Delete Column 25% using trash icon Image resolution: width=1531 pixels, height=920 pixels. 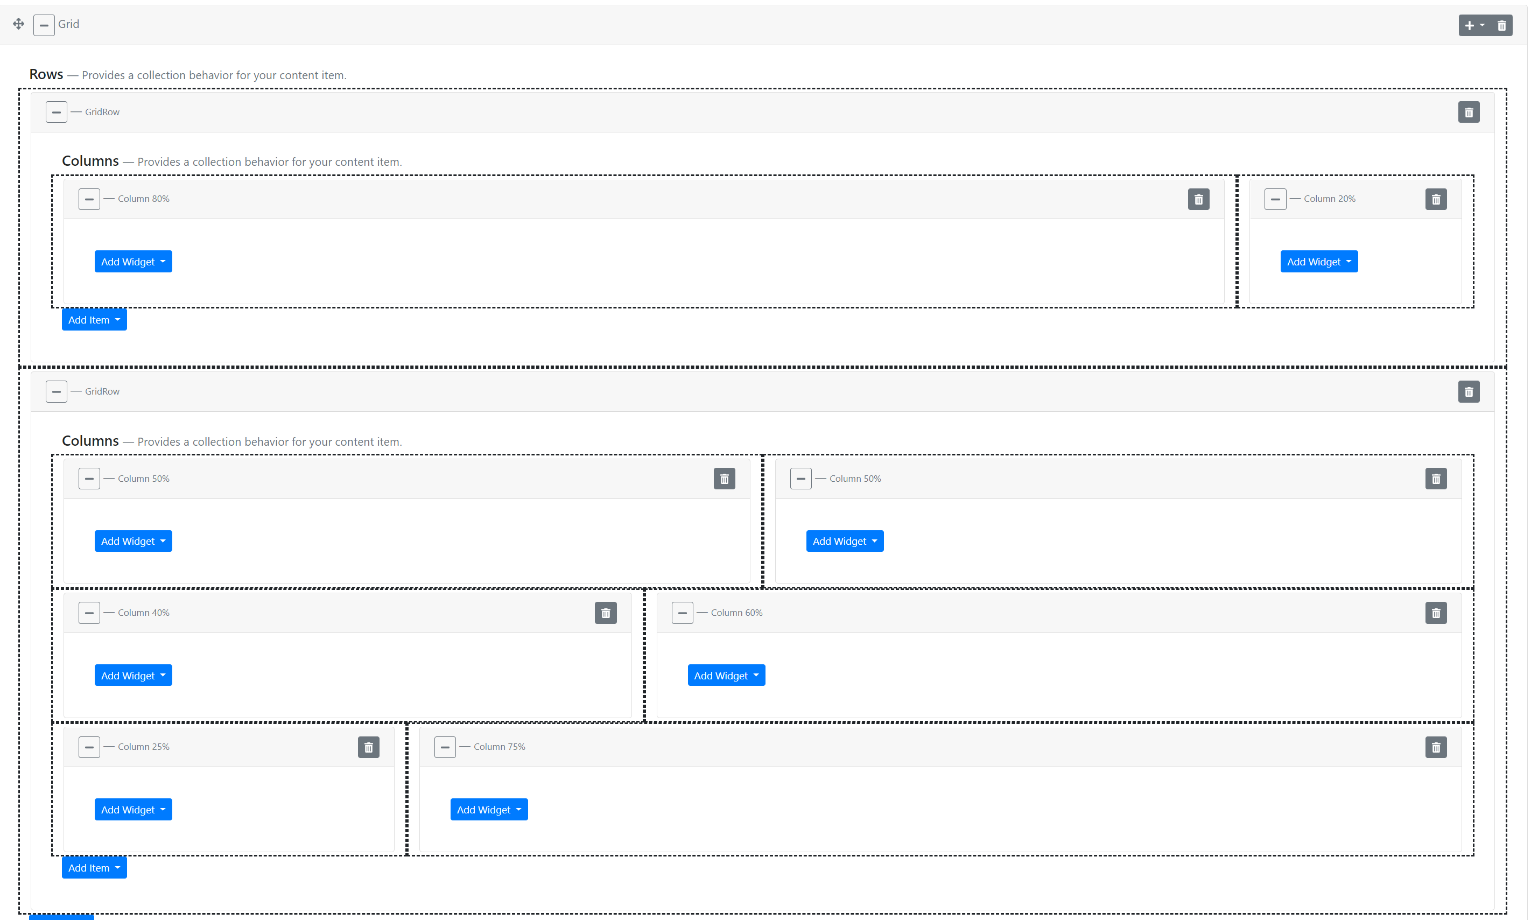coord(369,747)
